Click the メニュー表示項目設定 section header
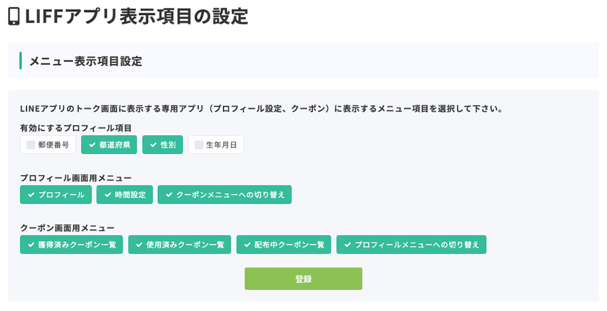The image size is (607, 311). pos(86,61)
